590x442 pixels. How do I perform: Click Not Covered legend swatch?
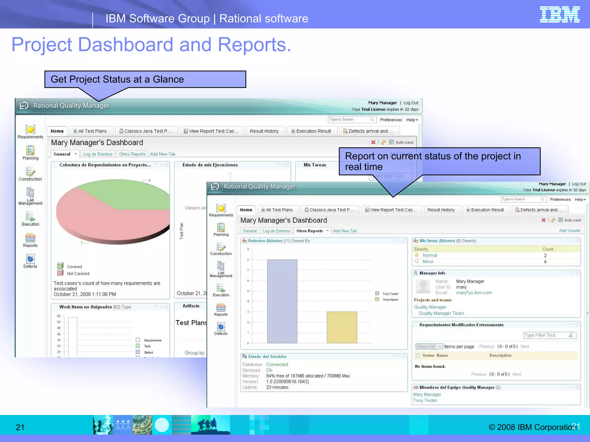point(60,273)
